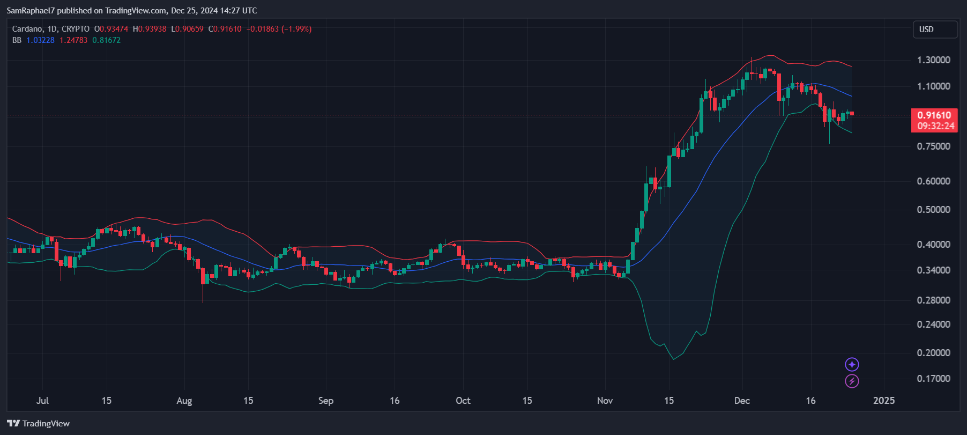Click the 0.75000 price axis label
967x435 pixels.
(x=933, y=146)
